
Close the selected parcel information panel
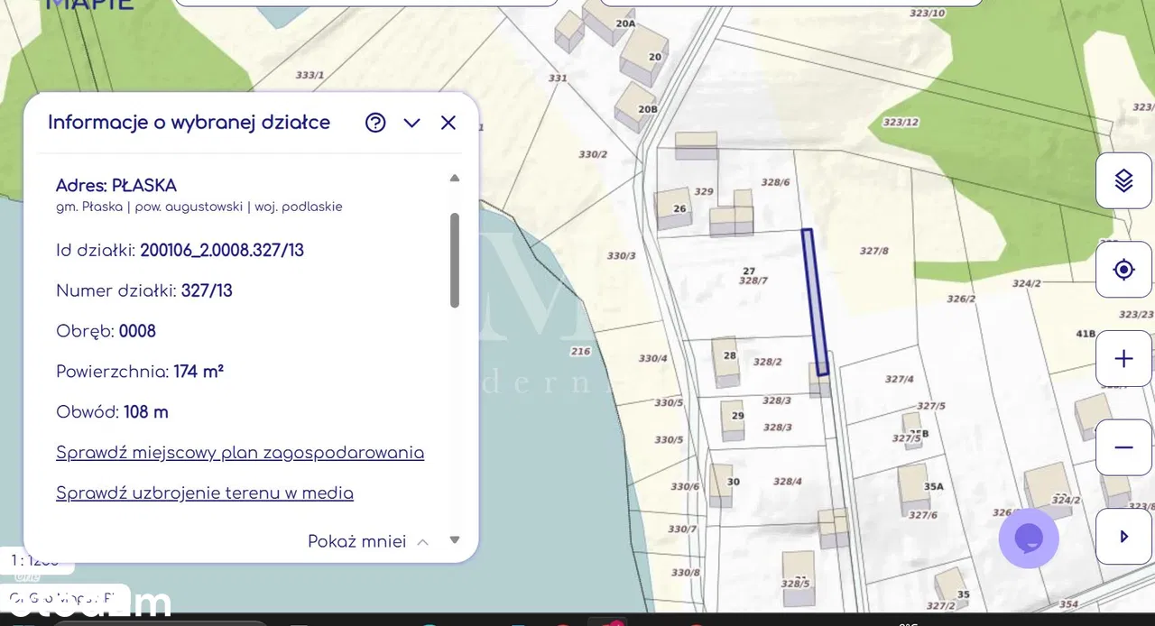(448, 123)
